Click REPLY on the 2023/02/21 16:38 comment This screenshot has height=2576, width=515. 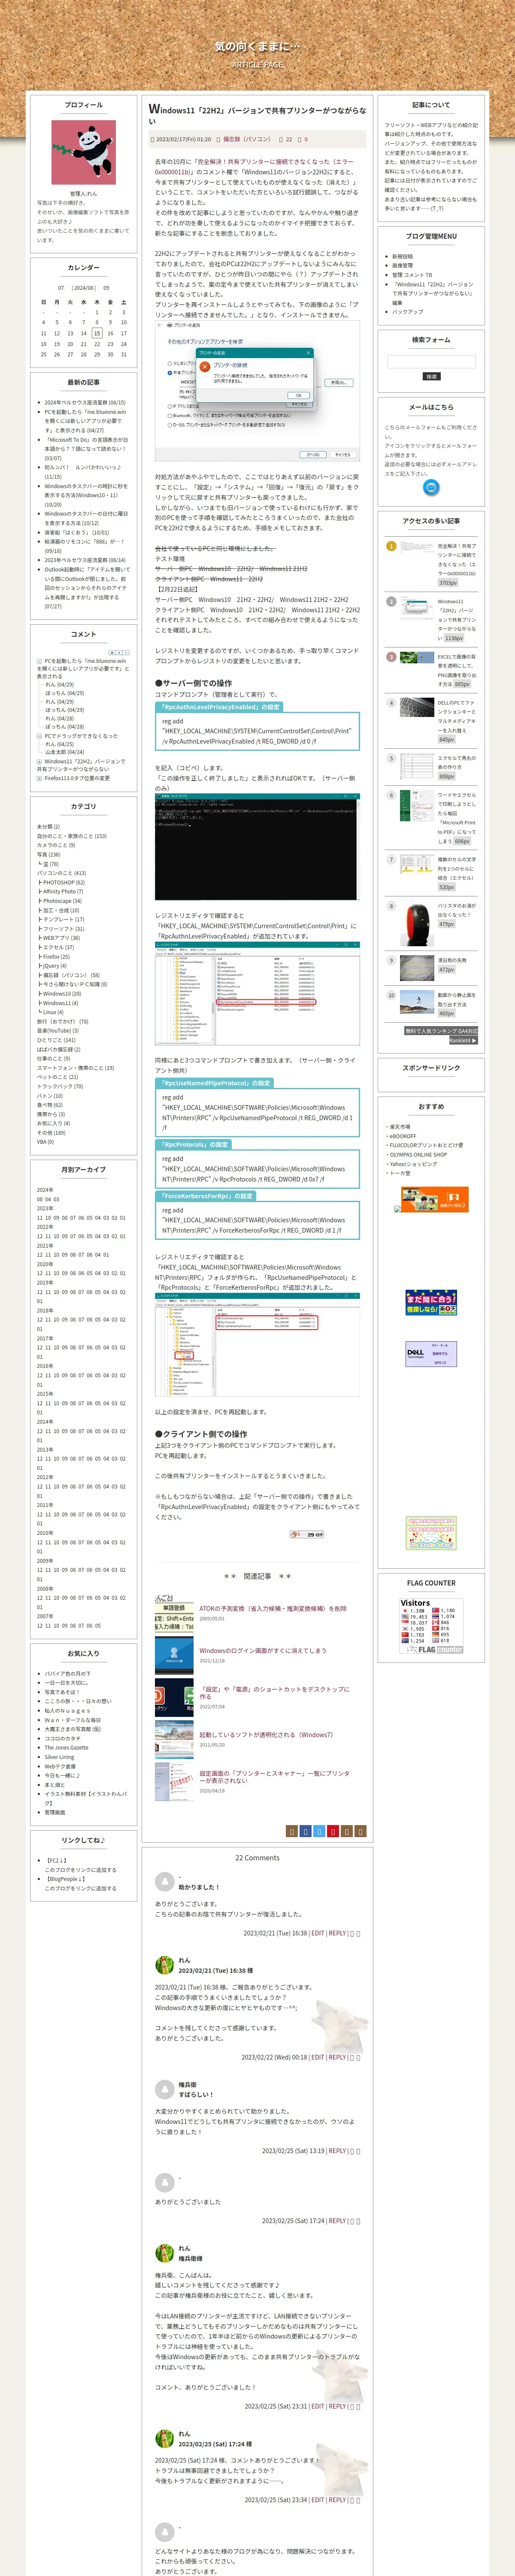pyautogui.click(x=337, y=1933)
